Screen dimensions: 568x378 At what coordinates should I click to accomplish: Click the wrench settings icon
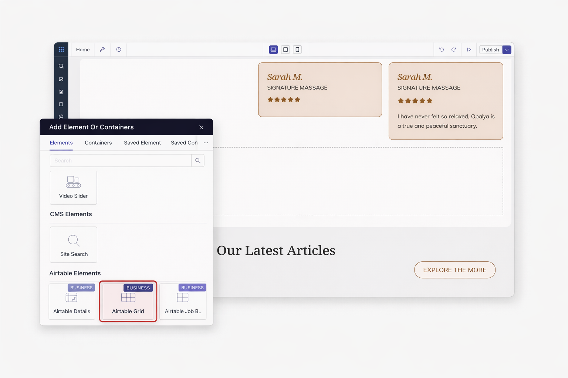pyautogui.click(x=102, y=49)
